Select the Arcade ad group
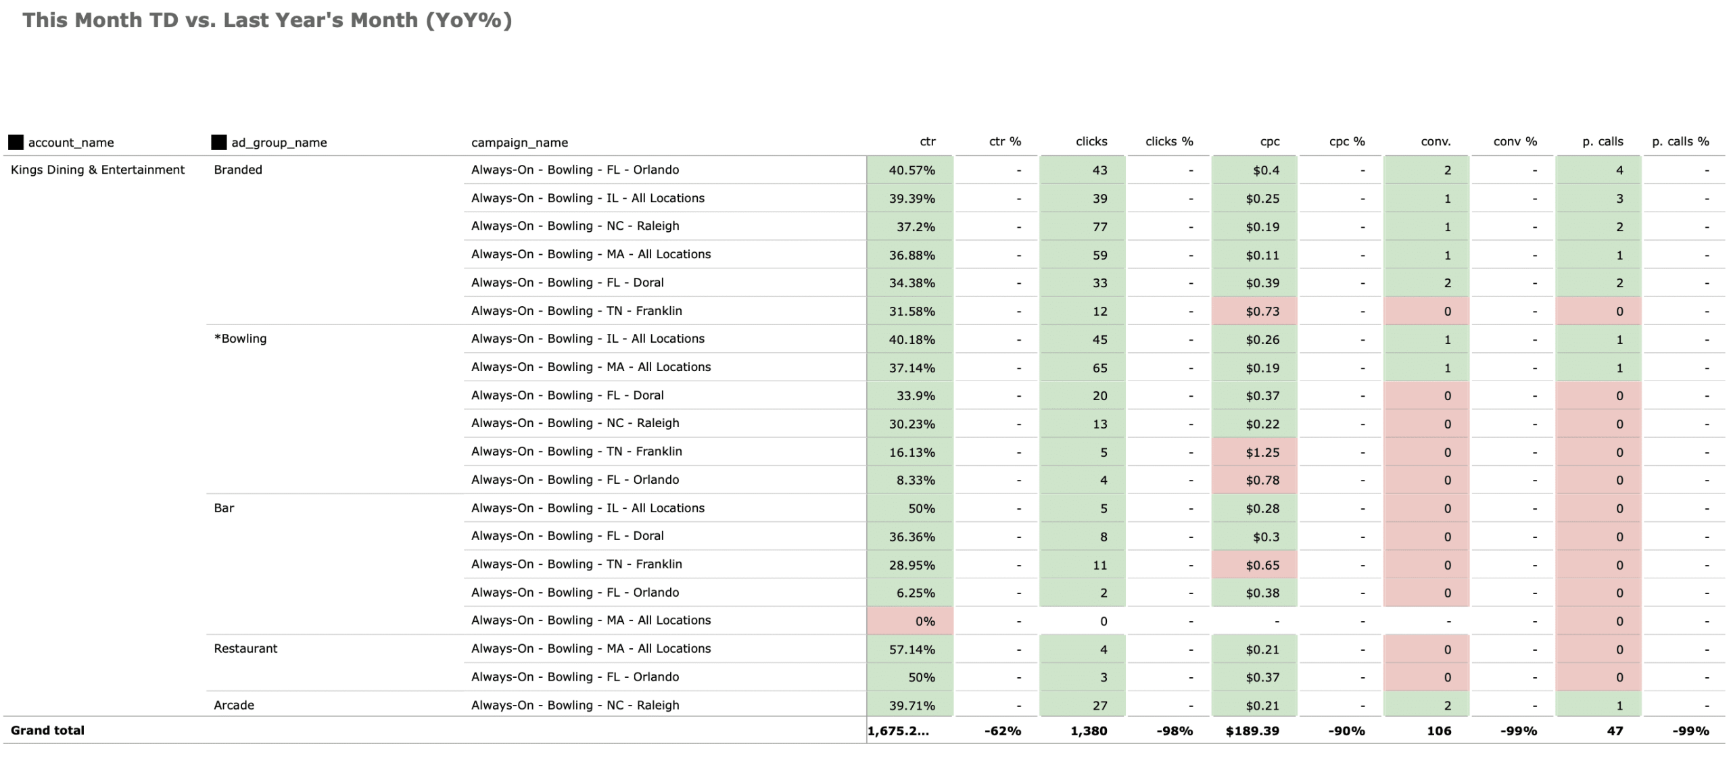The height and width of the screenshot is (761, 1731). pos(234,706)
